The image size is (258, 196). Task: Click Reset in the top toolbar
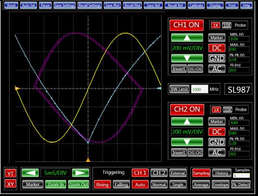coord(11,5)
